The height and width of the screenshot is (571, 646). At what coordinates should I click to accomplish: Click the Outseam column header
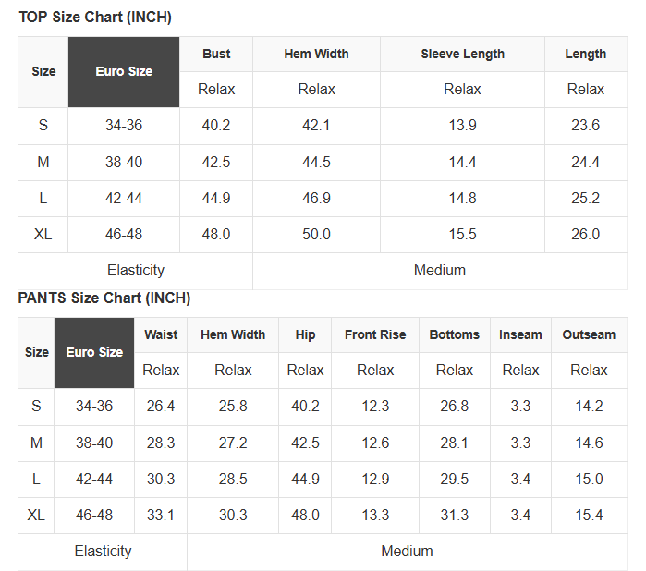(x=589, y=334)
